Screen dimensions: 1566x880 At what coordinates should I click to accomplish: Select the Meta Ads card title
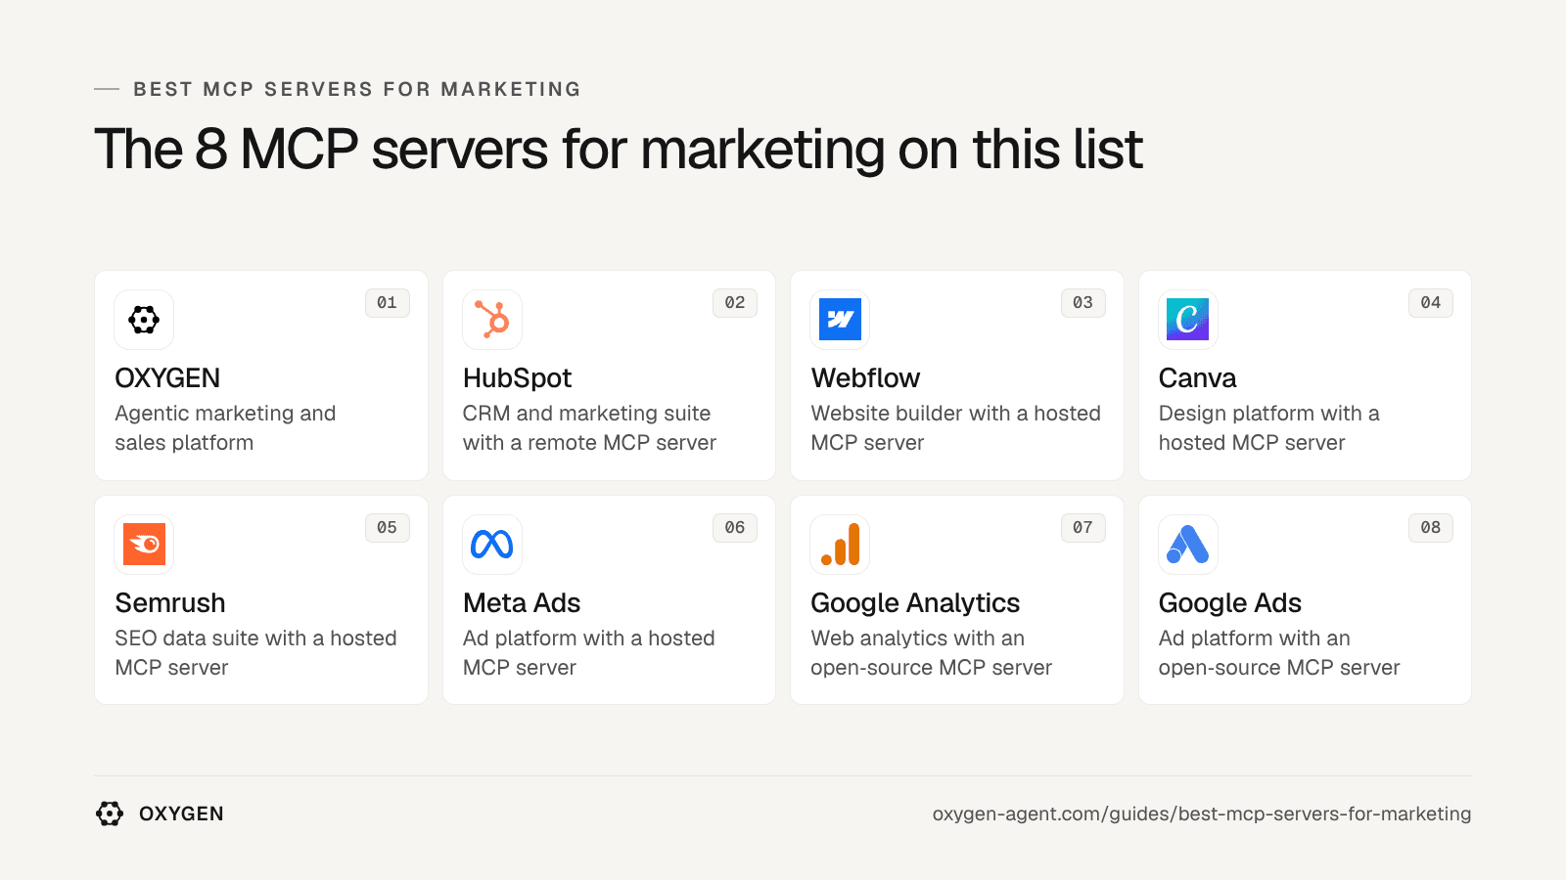[x=522, y=603]
